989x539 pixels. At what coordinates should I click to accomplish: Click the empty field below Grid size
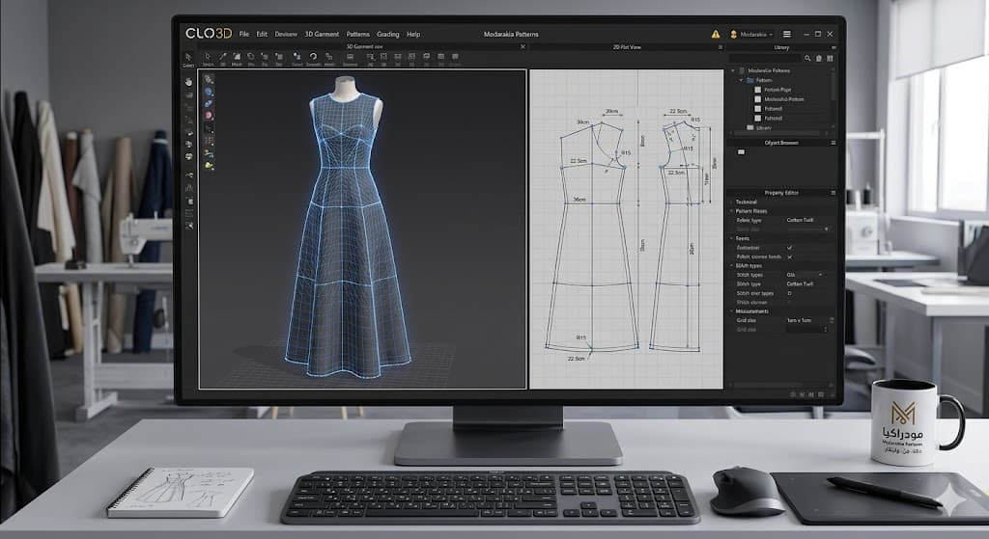pos(806,330)
